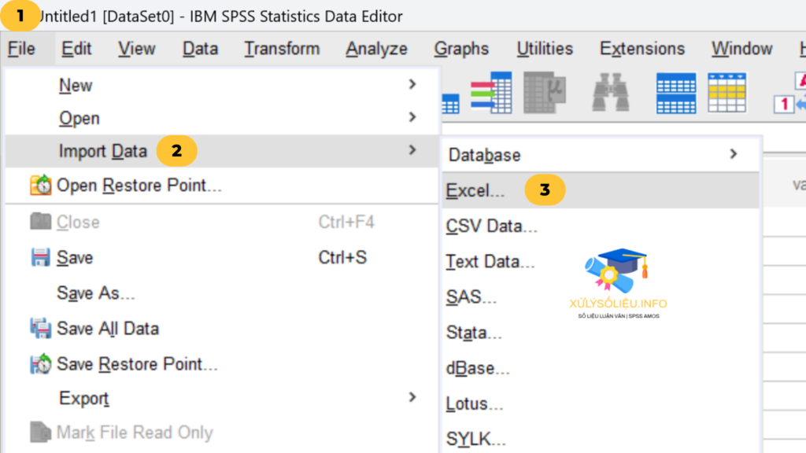Click the Save All Data icon
Image resolution: width=806 pixels, height=453 pixels.
point(41,328)
